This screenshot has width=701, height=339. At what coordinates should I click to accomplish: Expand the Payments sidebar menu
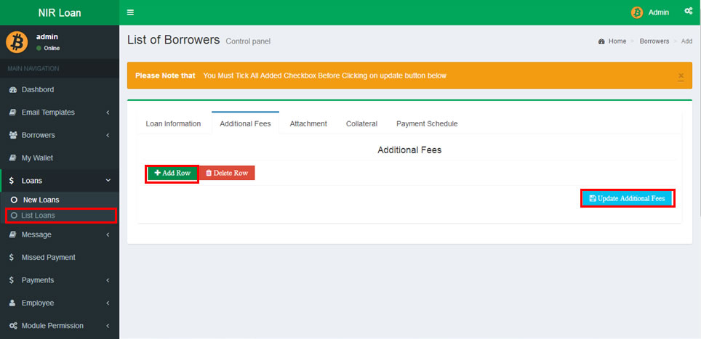[x=58, y=280]
